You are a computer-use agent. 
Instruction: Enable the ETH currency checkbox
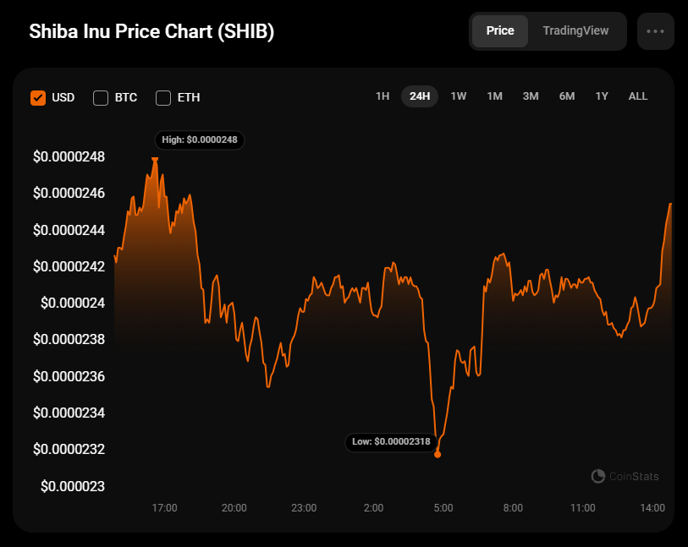point(163,97)
